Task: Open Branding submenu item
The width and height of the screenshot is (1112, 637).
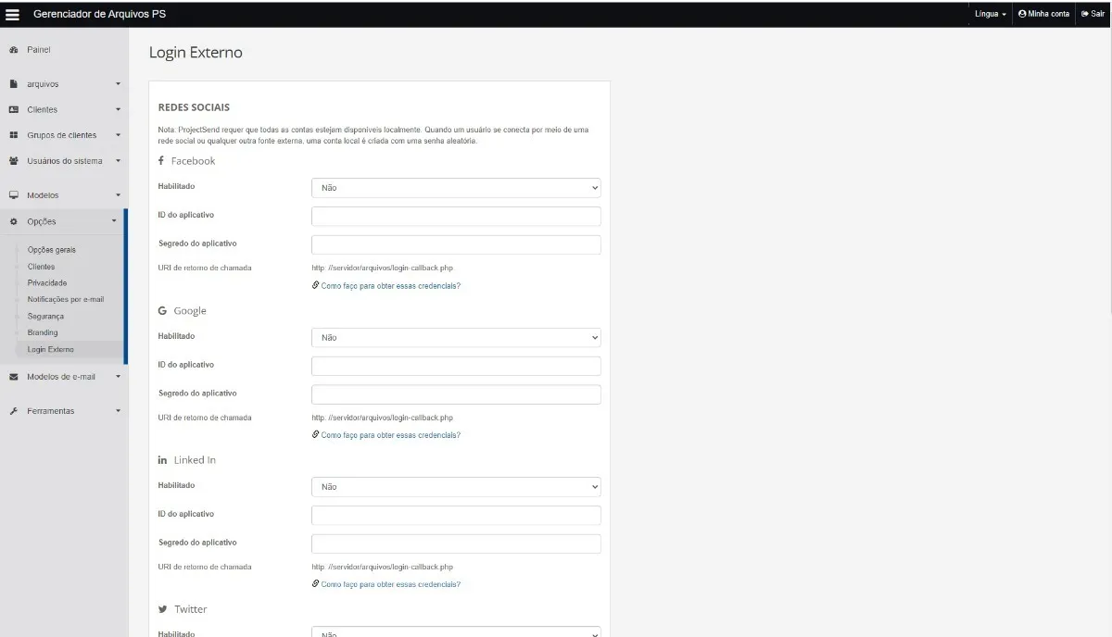Action: click(43, 333)
